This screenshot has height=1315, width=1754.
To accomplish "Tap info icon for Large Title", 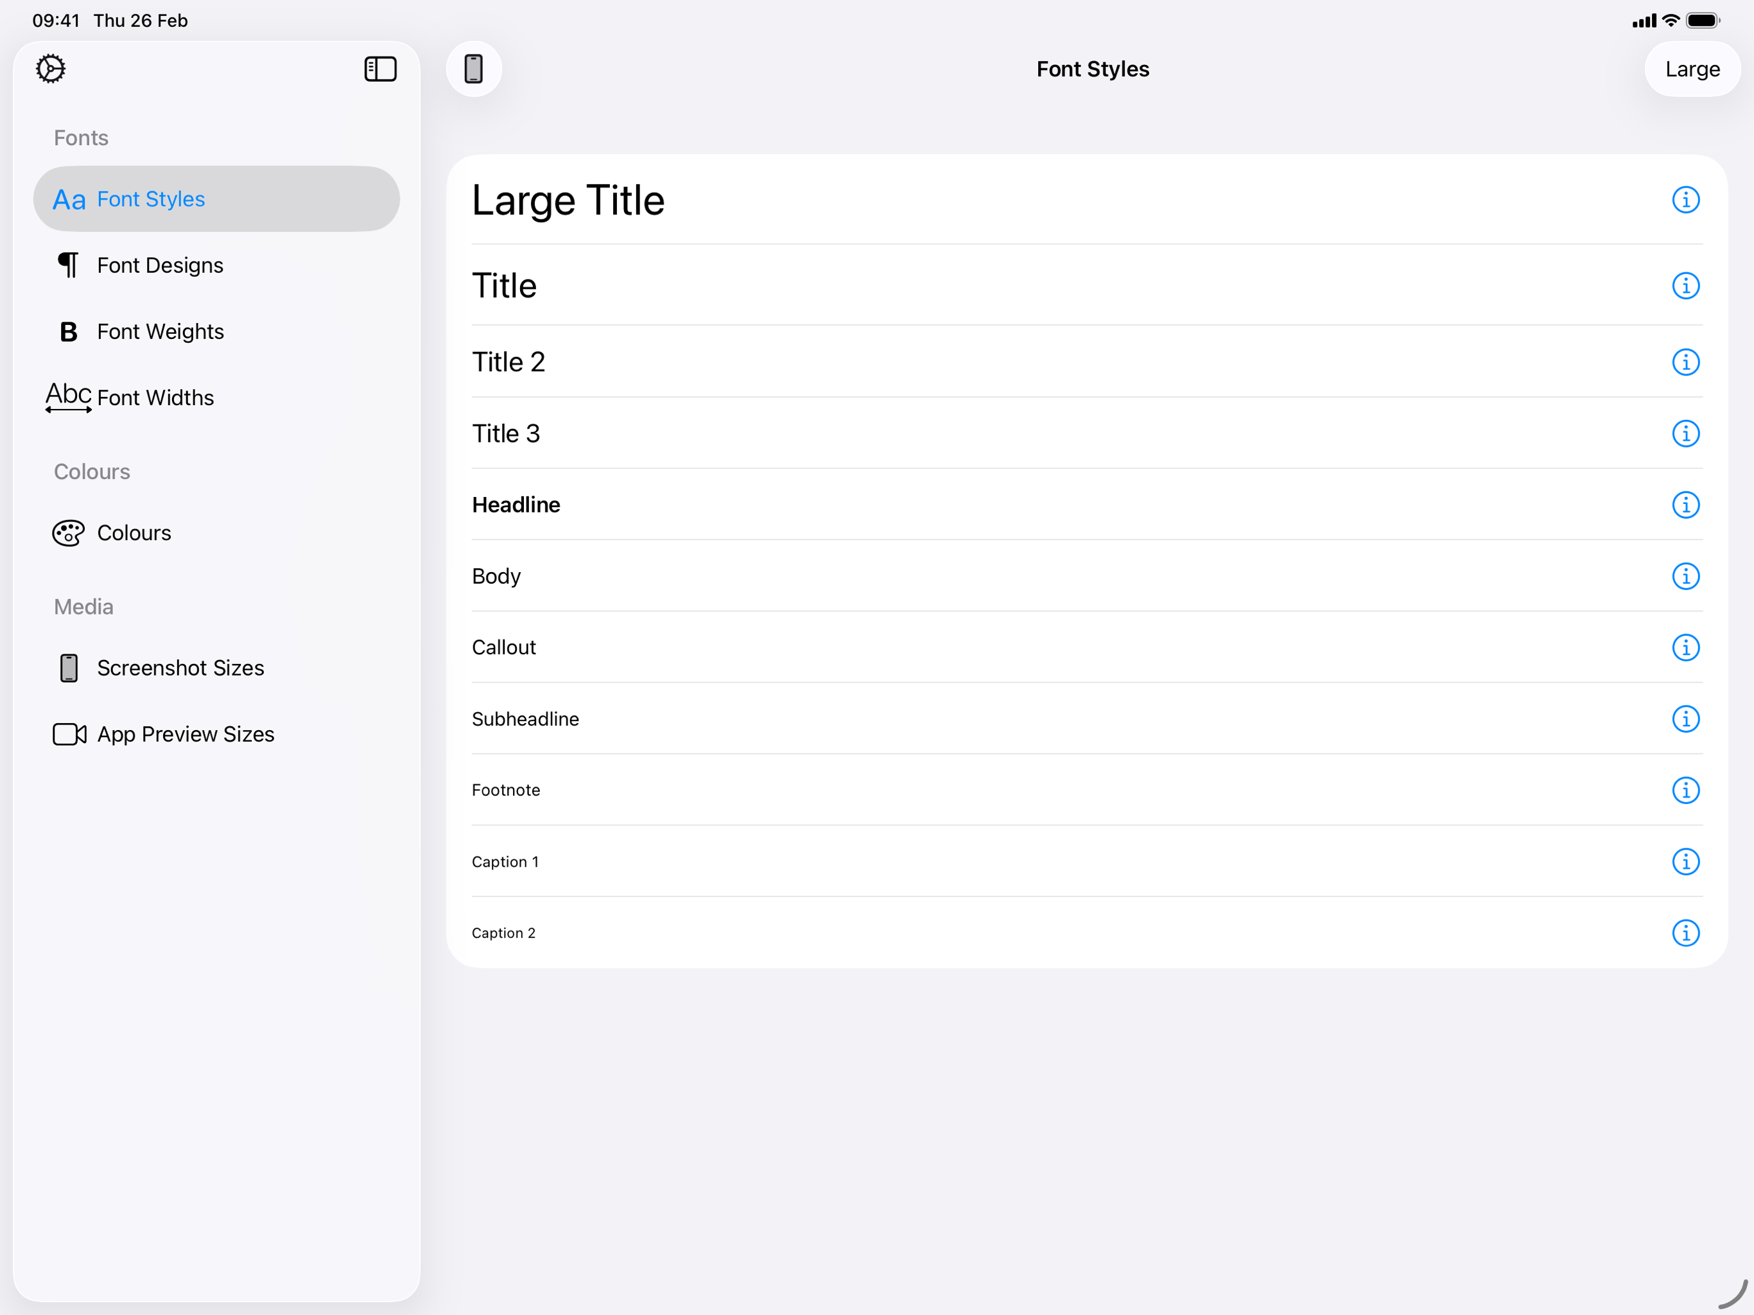I will pos(1685,200).
